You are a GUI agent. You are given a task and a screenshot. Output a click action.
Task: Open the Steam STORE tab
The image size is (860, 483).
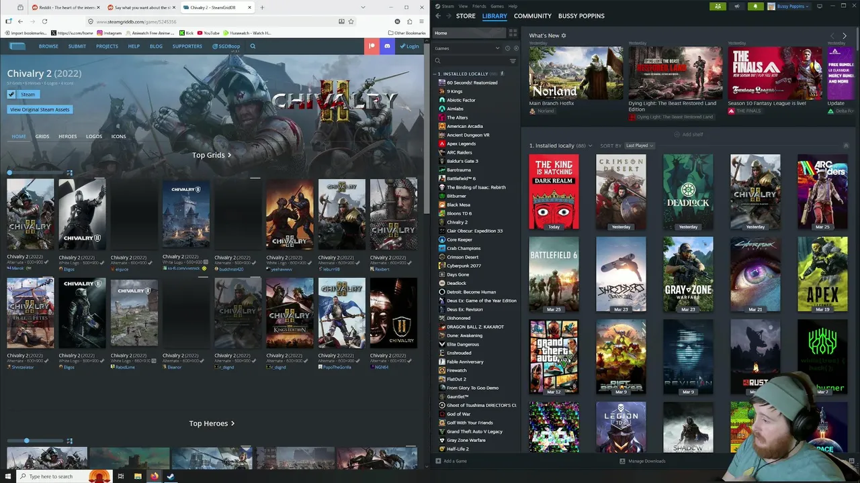pos(466,15)
